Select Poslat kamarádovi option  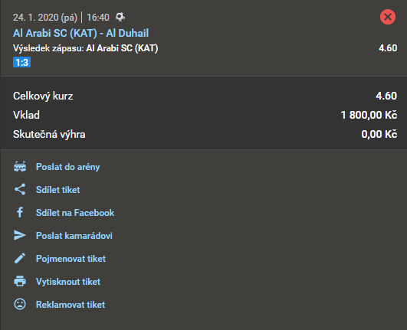[x=74, y=236]
